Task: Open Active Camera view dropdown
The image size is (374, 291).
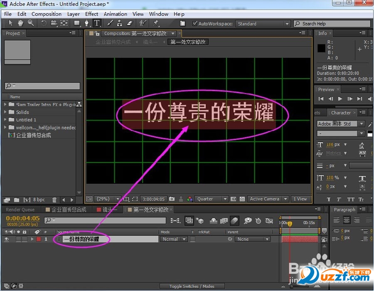Action: tap(268, 199)
